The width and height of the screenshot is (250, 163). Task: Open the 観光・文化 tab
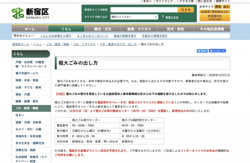tap(103, 29)
